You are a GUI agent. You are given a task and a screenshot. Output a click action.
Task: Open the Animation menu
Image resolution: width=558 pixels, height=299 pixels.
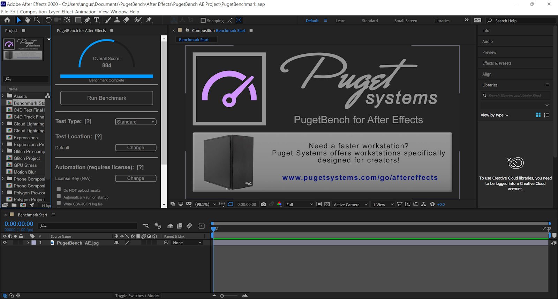[86, 11]
